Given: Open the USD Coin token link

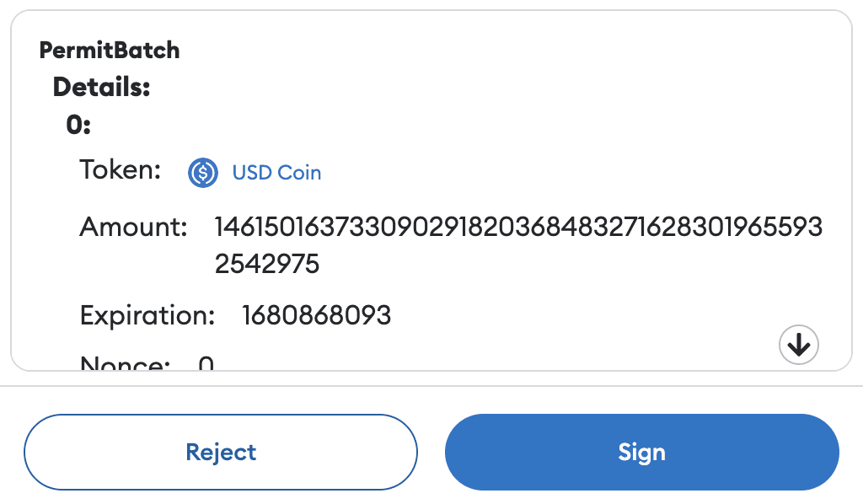Looking at the screenshot, I should (x=276, y=172).
